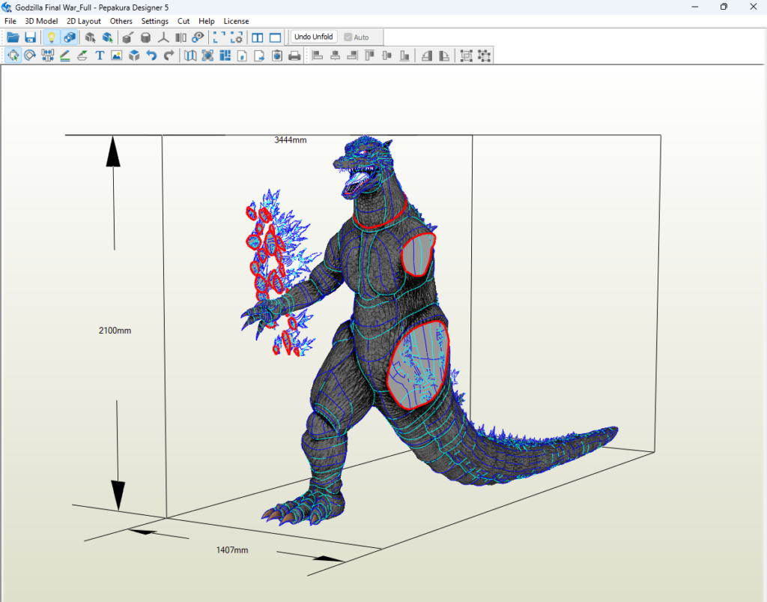The height and width of the screenshot is (602, 767).
Task: Switch to the split two-pane window view
Action: coord(258,37)
